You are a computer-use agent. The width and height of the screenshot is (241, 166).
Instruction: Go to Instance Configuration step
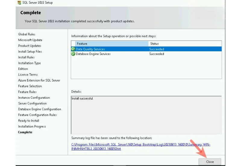click(34, 98)
